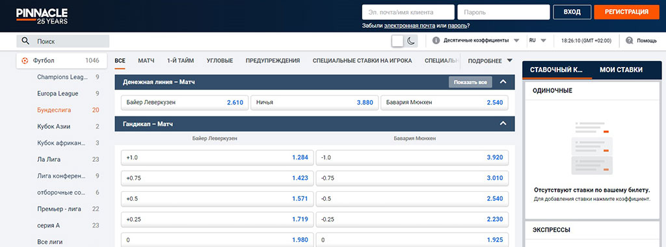Image resolution: width=666 pixels, height=247 pixels.
Task: Select the СТАВОЧНЫЙ К... bet slip tab
Action: pos(557,70)
